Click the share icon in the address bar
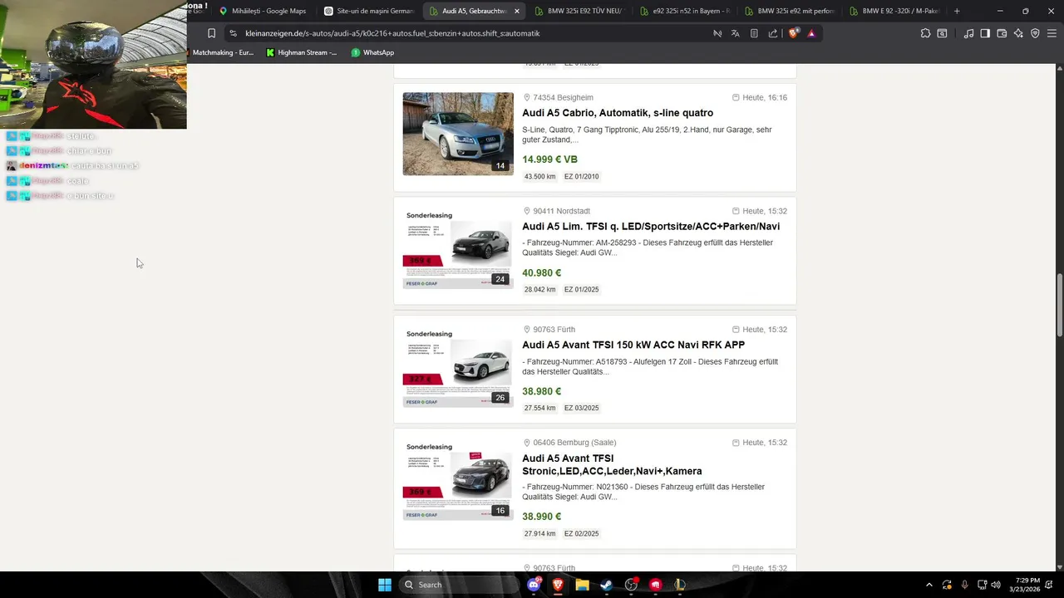 tap(773, 33)
